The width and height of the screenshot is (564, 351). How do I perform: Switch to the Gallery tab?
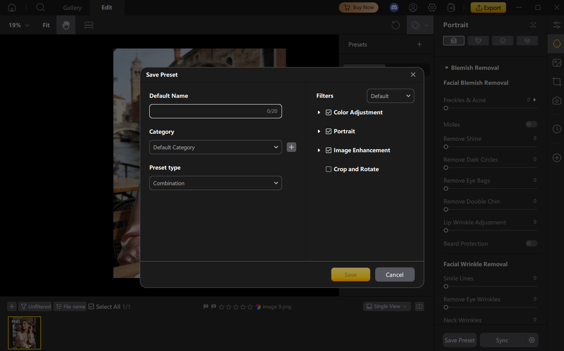click(x=72, y=7)
